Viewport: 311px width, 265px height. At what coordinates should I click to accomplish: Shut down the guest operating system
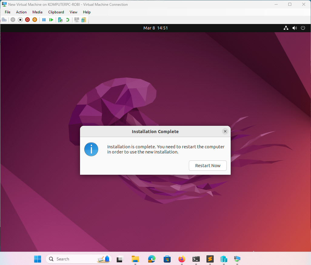coord(27,19)
